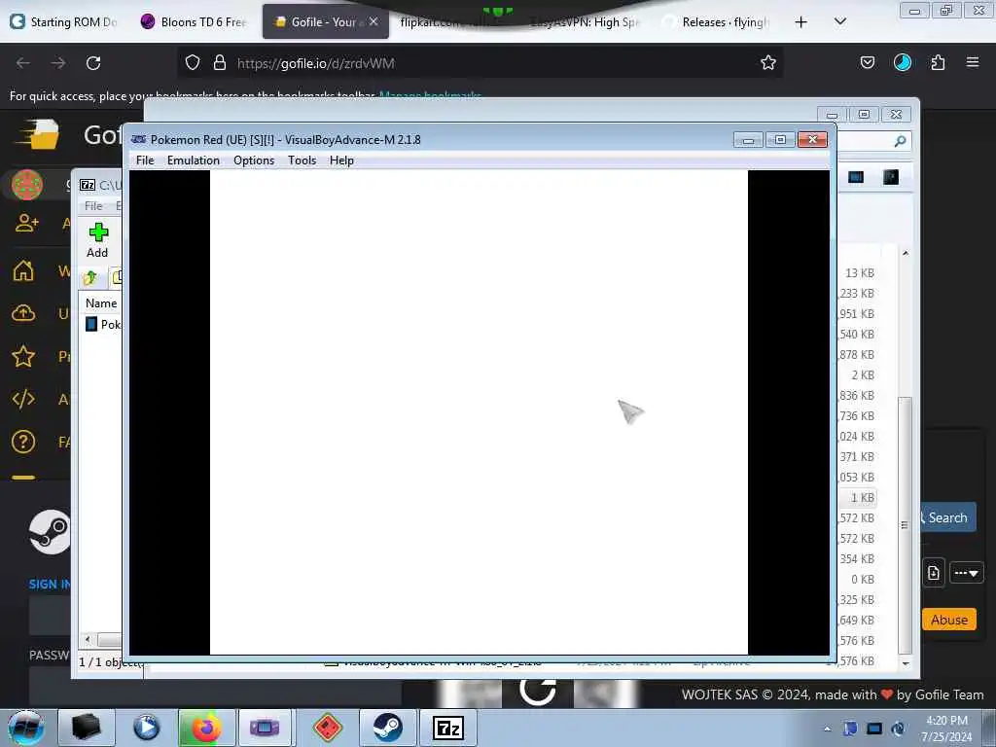Click the site security padlock icon
The height and width of the screenshot is (747, 996).
coord(220,62)
